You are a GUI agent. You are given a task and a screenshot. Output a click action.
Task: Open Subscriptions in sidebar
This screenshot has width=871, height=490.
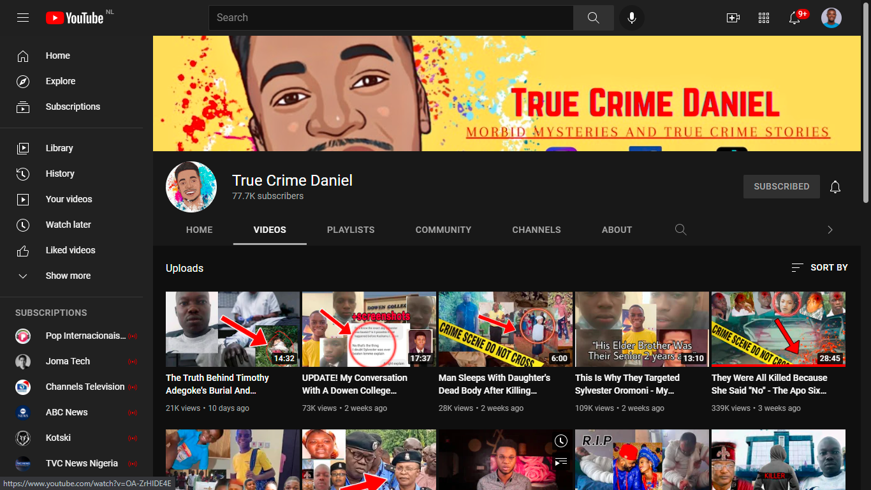tap(71, 107)
